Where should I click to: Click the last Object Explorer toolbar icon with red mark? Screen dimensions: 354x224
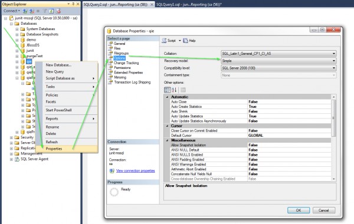coord(58,11)
